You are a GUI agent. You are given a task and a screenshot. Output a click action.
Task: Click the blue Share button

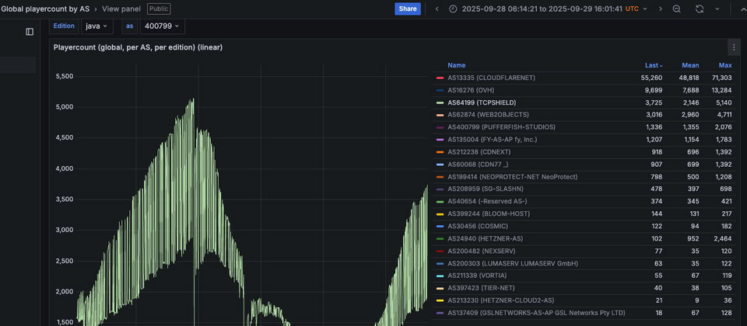click(407, 9)
